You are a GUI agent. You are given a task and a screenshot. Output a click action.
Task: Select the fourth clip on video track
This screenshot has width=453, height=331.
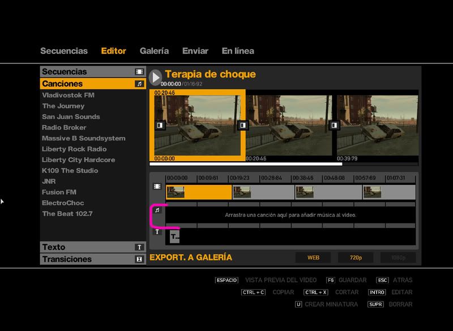coord(389,192)
